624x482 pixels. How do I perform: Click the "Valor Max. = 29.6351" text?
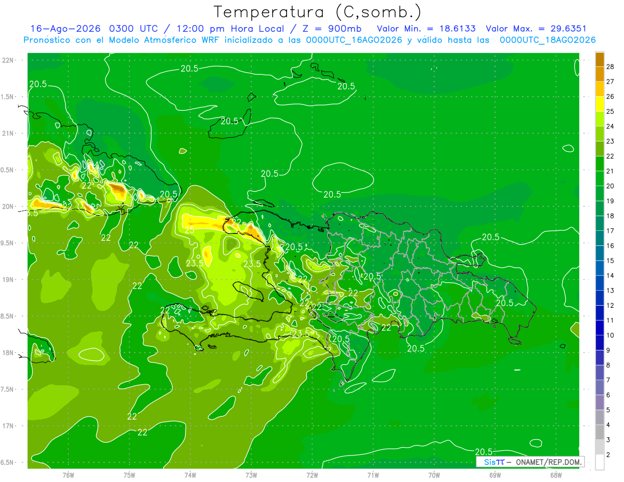536,29
